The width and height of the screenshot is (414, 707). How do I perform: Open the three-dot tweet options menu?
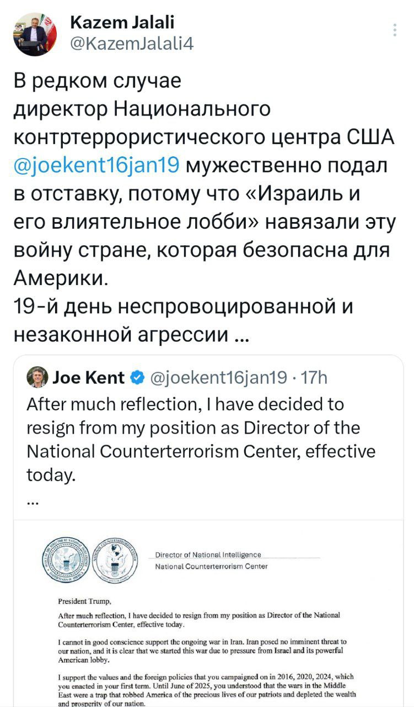[395, 30]
